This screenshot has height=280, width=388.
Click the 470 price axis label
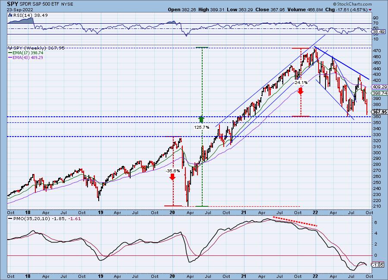pyautogui.click(x=377, y=51)
